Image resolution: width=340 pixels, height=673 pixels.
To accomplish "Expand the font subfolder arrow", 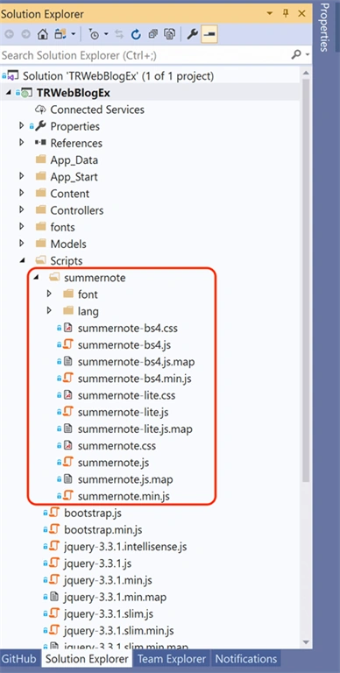I will [x=49, y=294].
